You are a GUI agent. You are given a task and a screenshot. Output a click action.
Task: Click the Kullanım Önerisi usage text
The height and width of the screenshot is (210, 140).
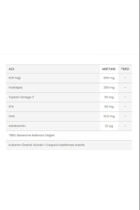[47, 145]
